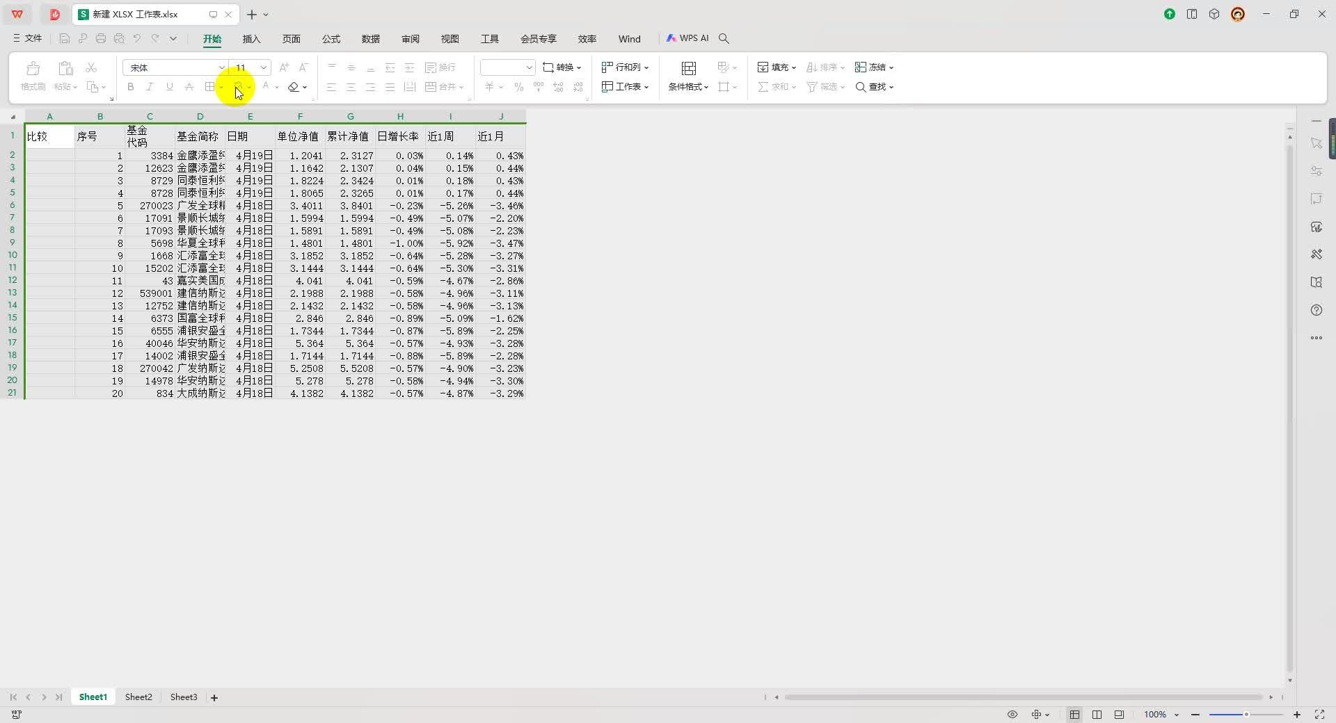Click the help question mark sidebar icon
Viewport: 1336px width, 723px height.
coord(1317,310)
